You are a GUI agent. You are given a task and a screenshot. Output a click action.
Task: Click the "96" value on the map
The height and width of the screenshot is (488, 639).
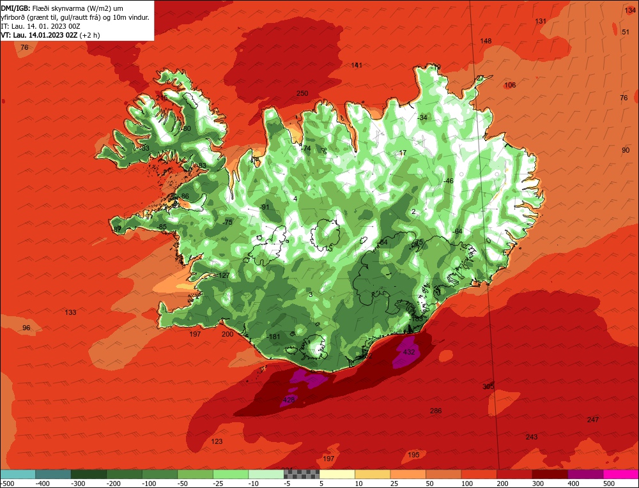pos(26,328)
